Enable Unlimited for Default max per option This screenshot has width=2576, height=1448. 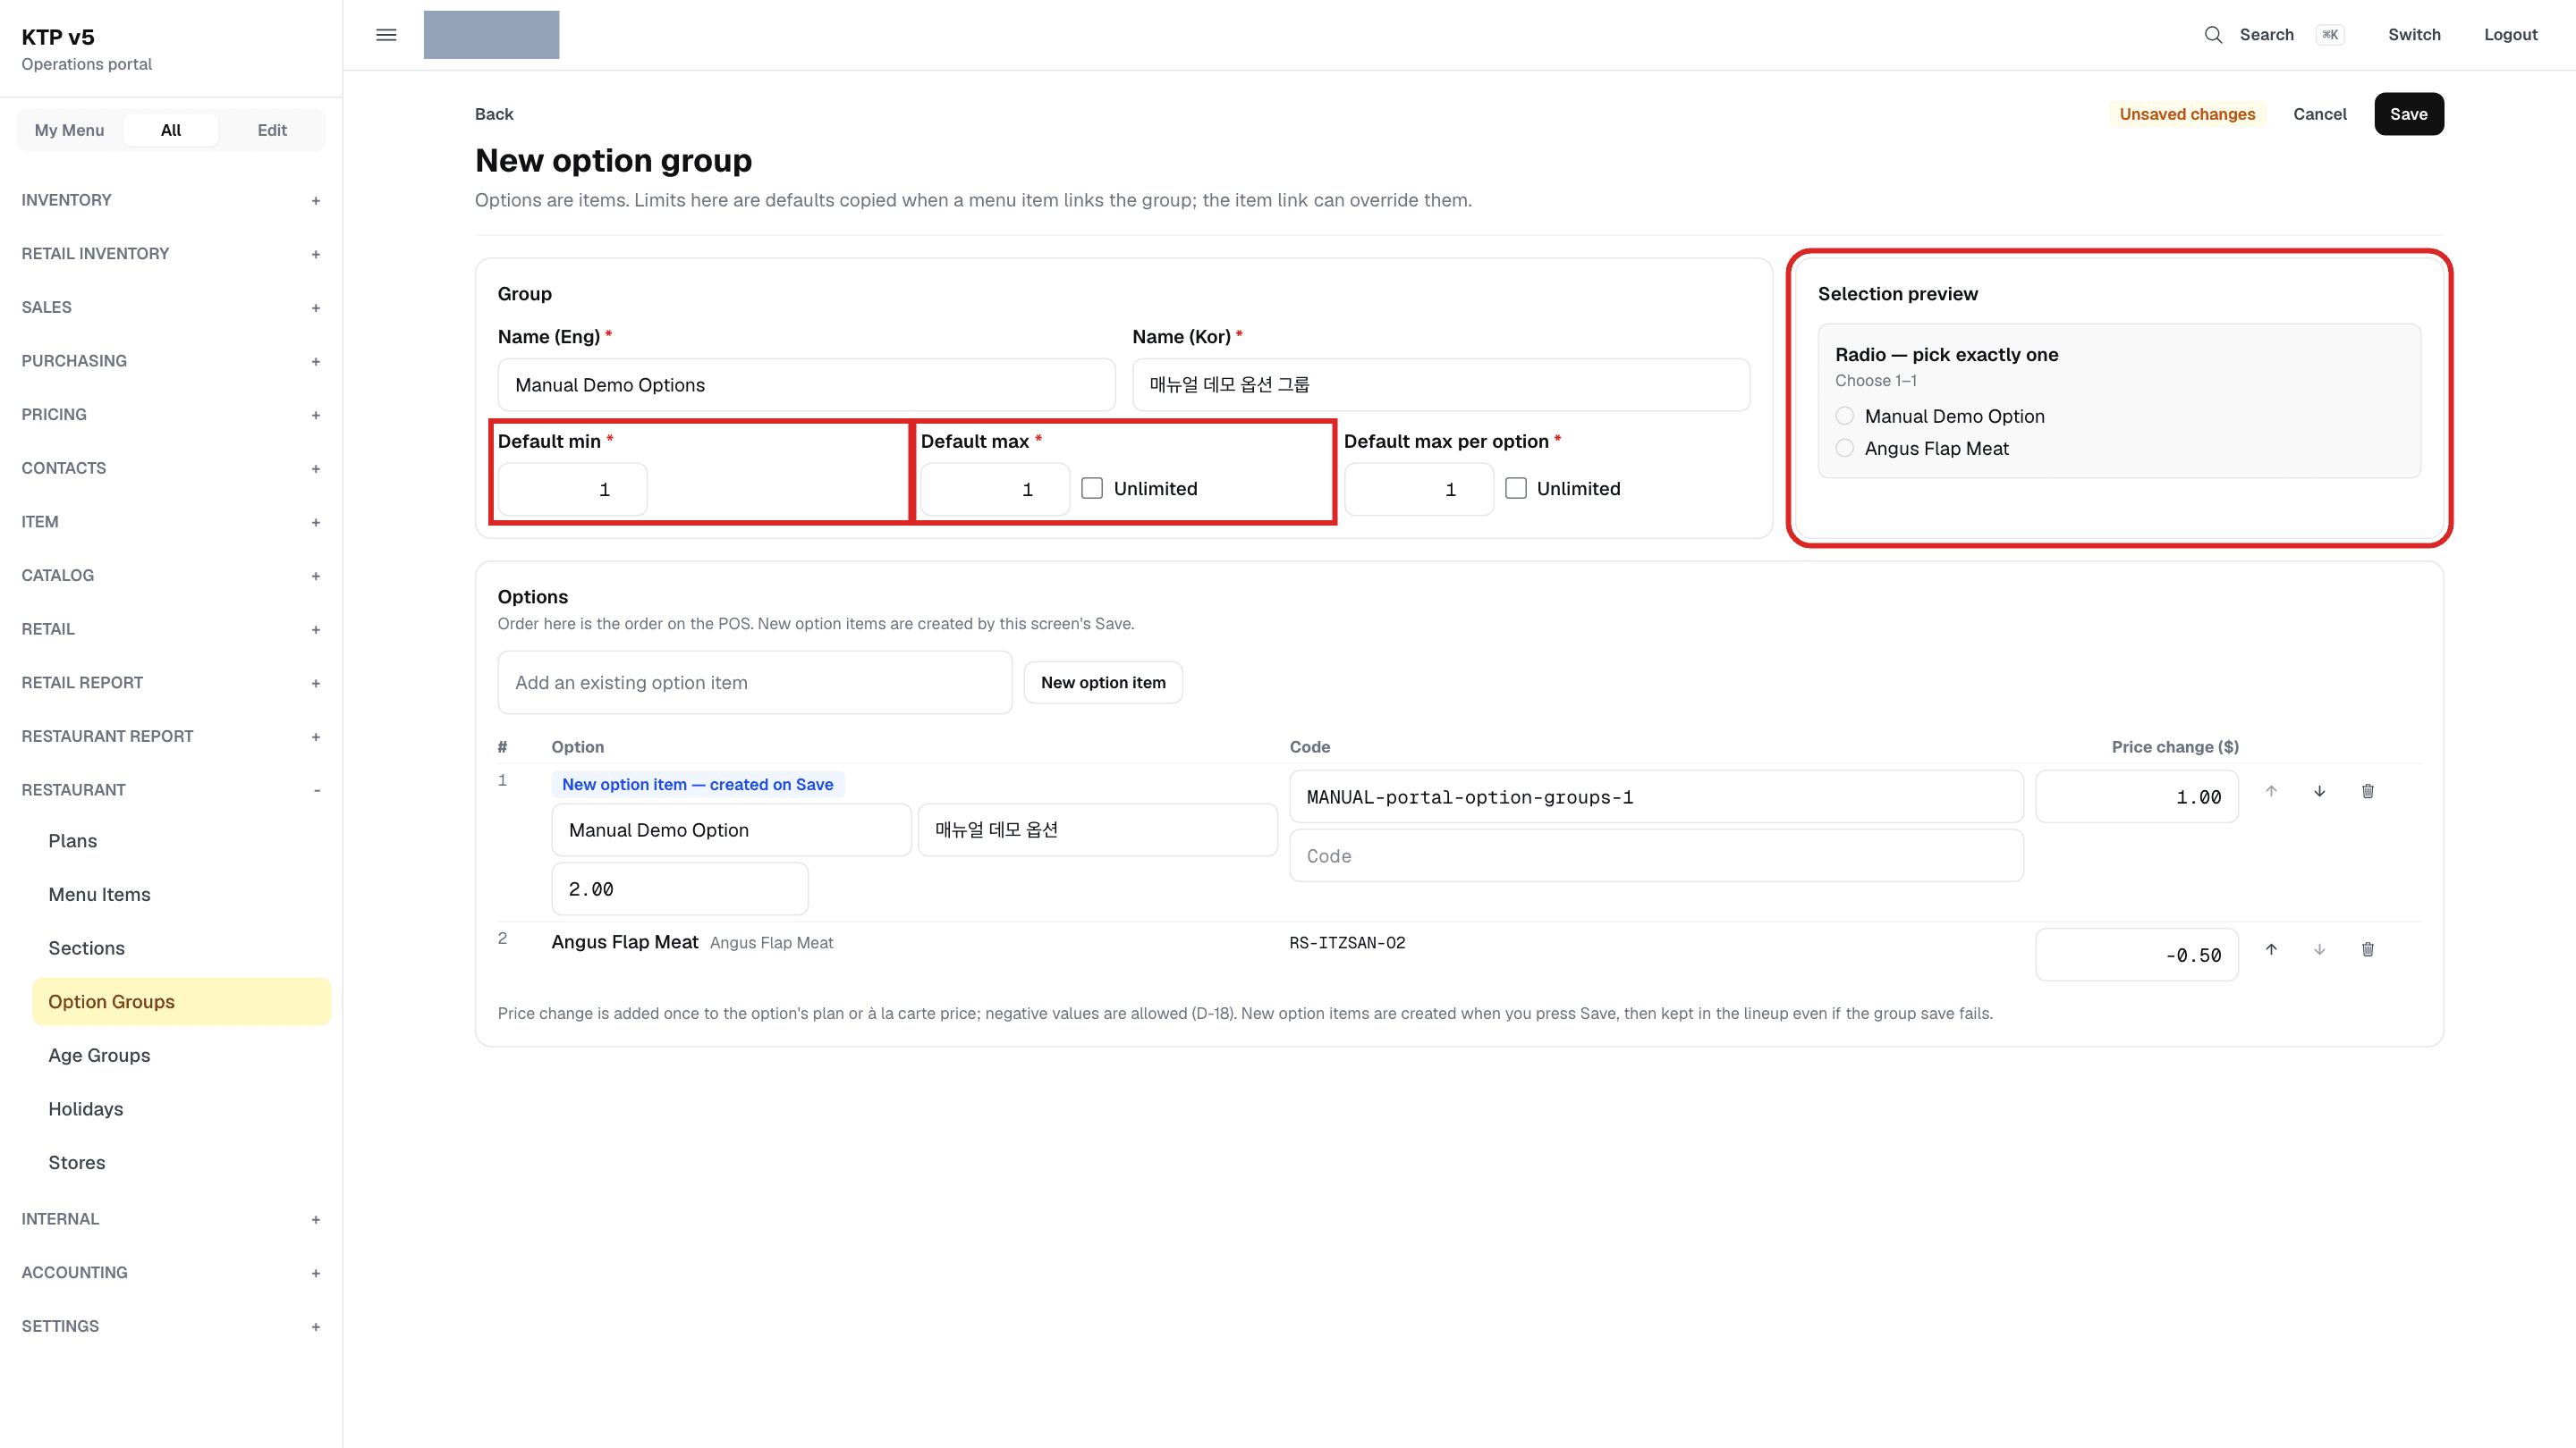(x=1516, y=489)
